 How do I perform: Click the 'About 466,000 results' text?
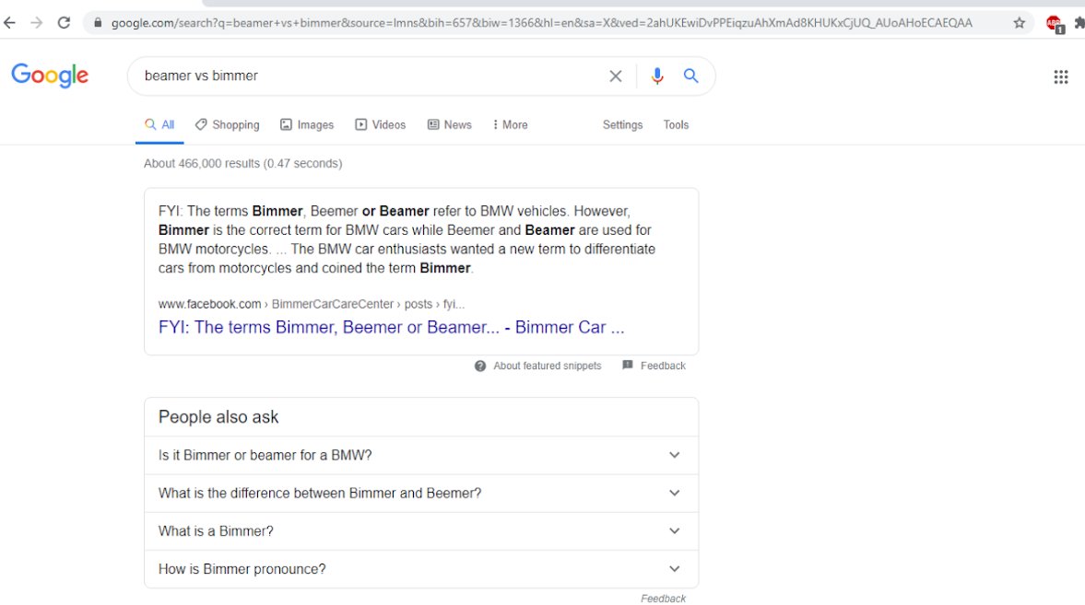pyautogui.click(x=242, y=163)
